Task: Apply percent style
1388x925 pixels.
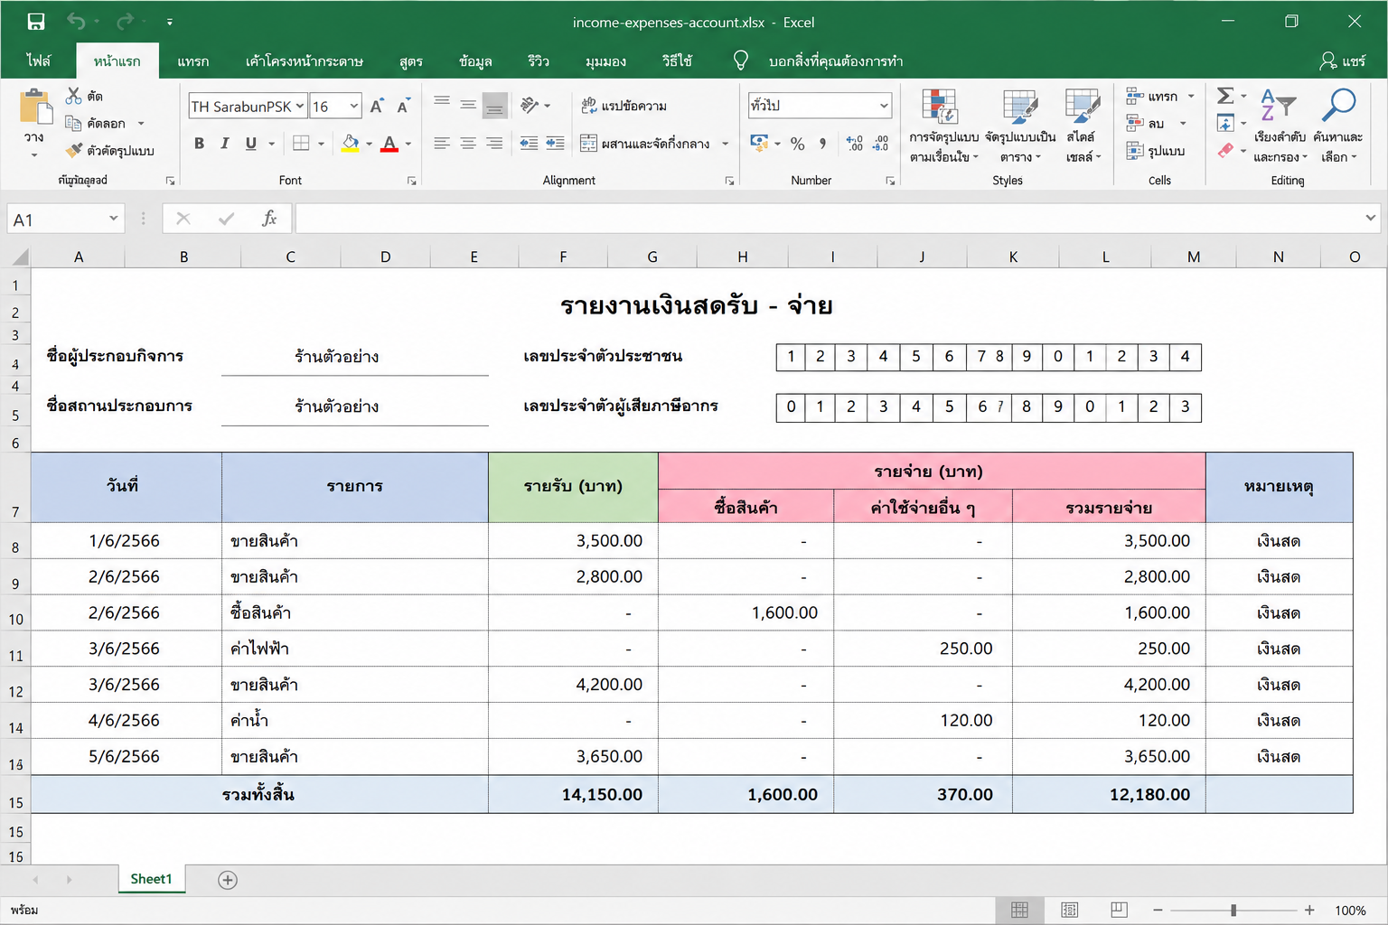Action: 797,144
